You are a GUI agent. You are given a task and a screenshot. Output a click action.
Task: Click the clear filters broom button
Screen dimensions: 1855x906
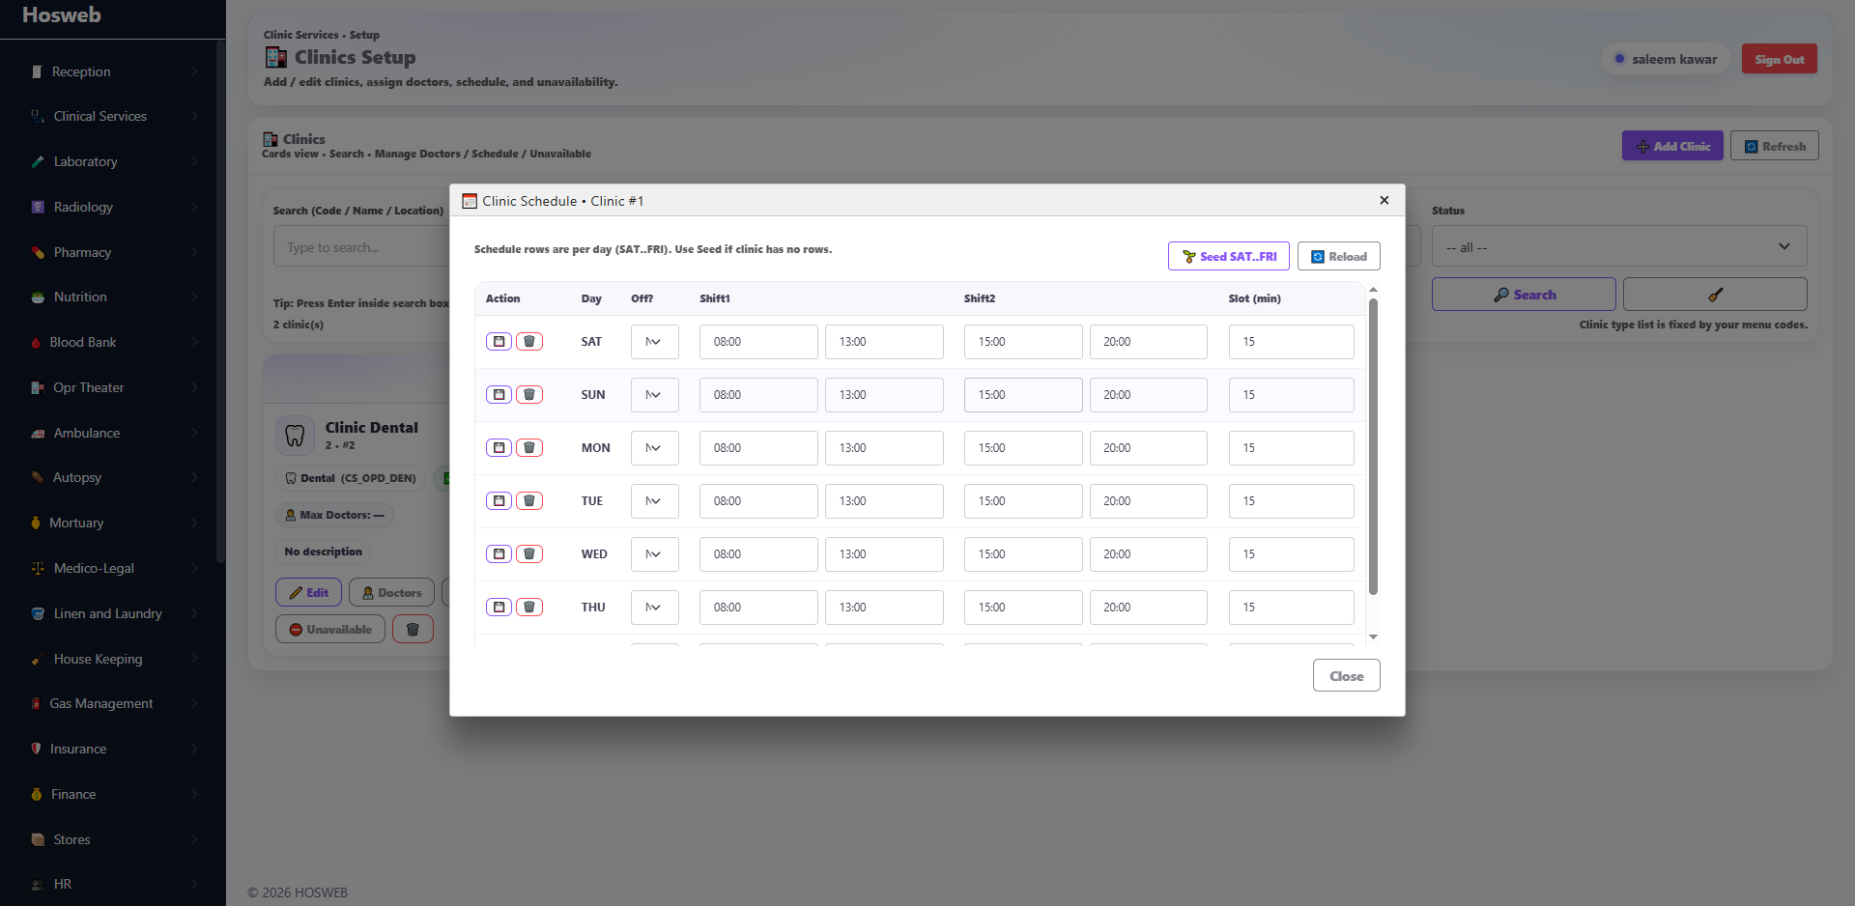coord(1715,295)
